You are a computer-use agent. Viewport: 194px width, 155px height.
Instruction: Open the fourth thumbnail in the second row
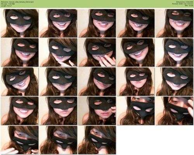(136, 52)
